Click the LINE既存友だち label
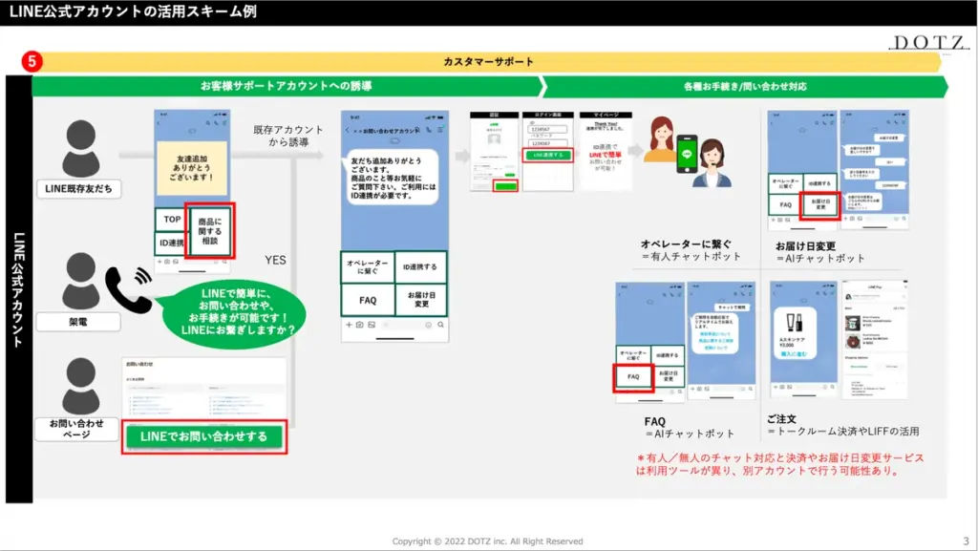The height and width of the screenshot is (551, 978). tap(78, 189)
